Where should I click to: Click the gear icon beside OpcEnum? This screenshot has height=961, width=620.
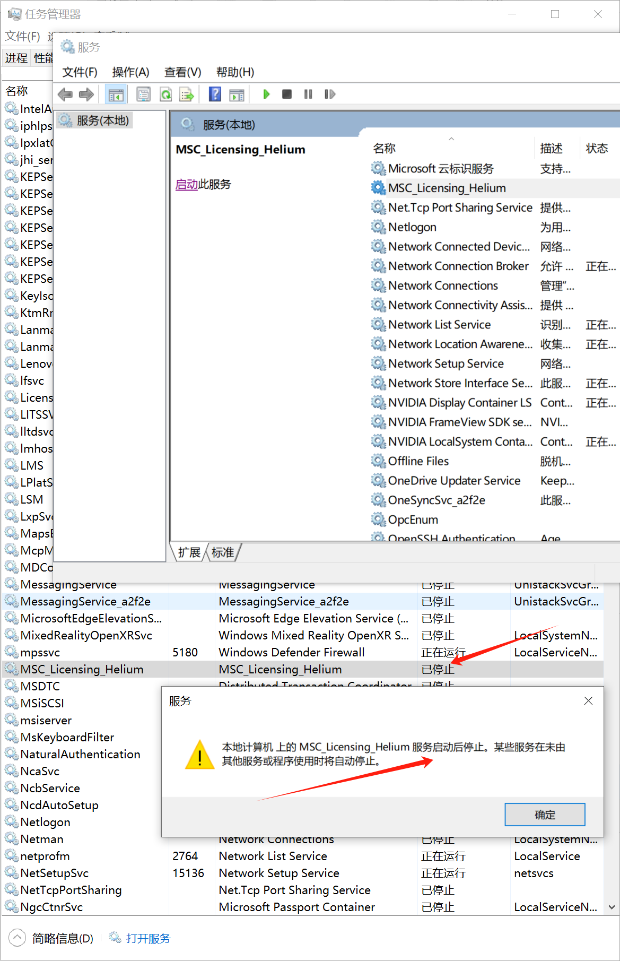[378, 520]
